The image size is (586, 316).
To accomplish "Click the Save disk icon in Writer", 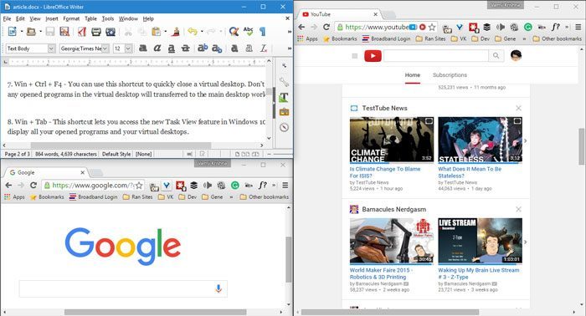I will tap(50, 32).
